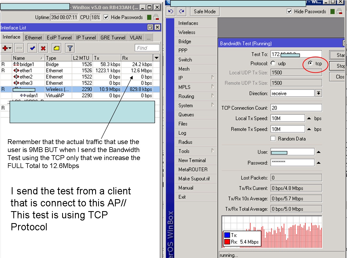
Task: Click the green status square in Safe Mode window
Action: pyautogui.click(x=332, y=11)
